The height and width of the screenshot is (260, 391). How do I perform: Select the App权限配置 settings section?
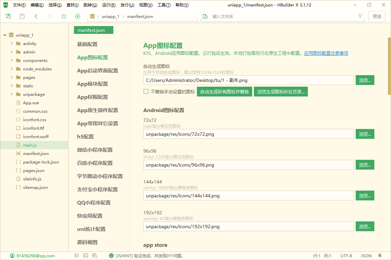pyautogui.click(x=92, y=97)
